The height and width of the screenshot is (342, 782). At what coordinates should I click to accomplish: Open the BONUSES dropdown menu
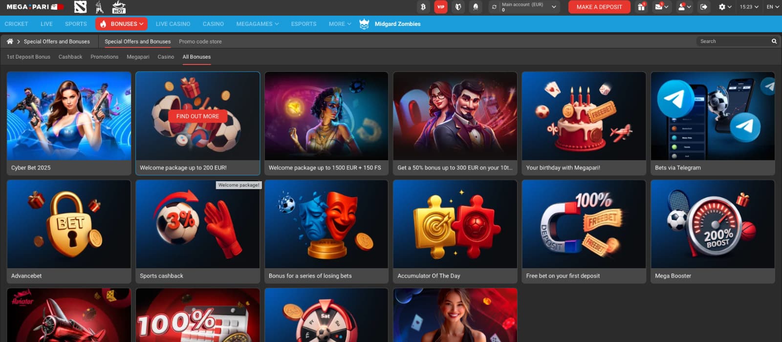(x=122, y=24)
